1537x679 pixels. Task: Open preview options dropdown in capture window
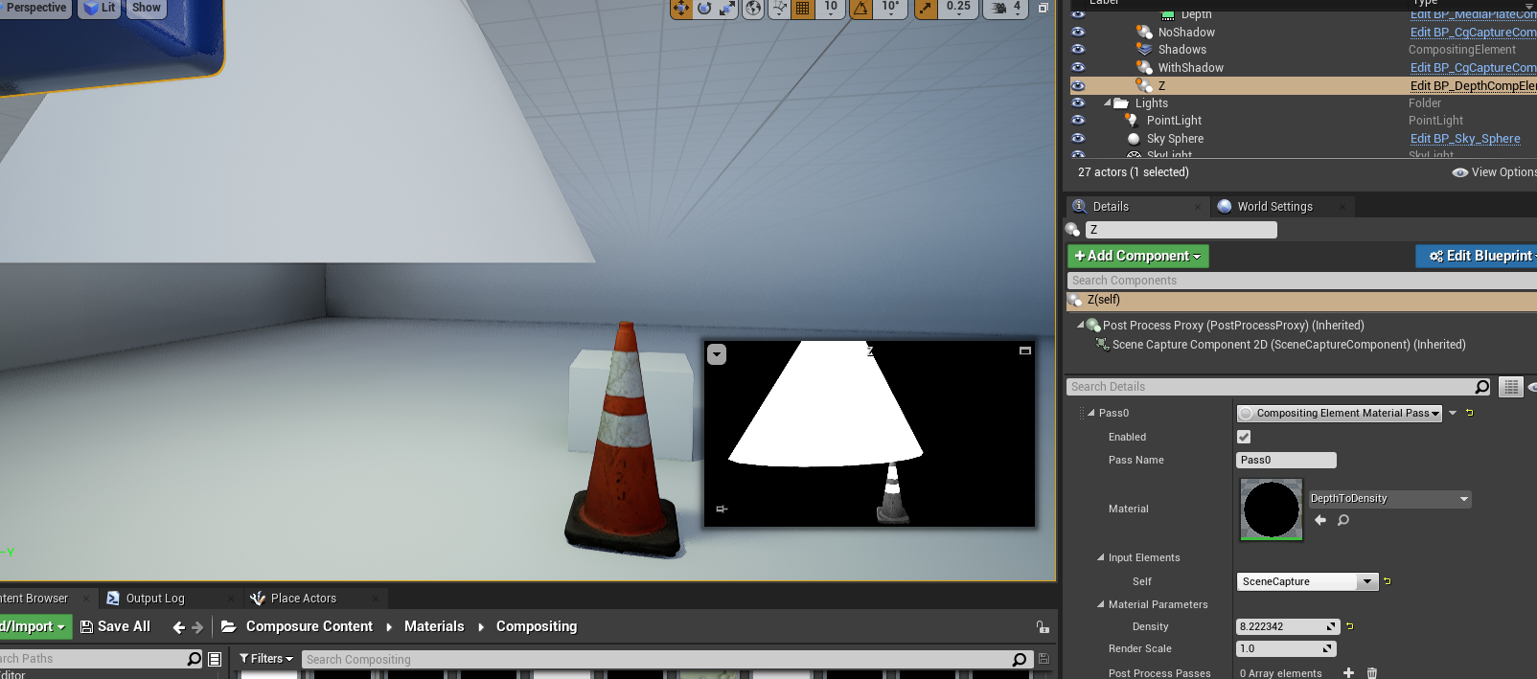click(x=717, y=354)
